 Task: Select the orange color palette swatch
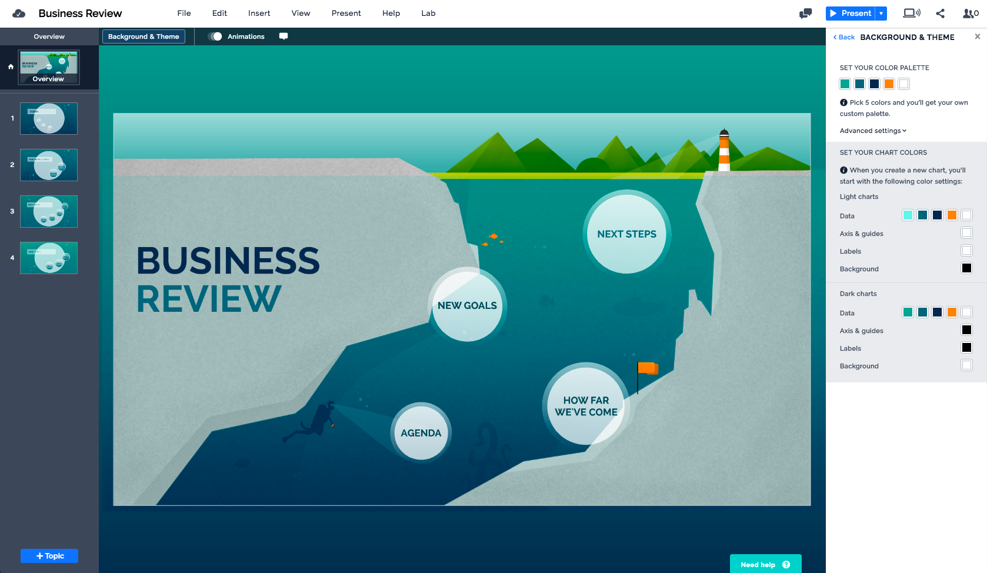click(889, 84)
